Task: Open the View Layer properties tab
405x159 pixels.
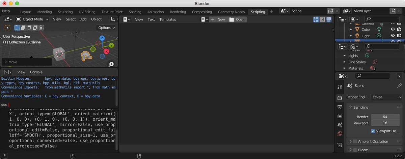Action: coord(340,116)
